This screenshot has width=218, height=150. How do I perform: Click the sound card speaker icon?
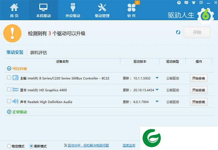16,101
